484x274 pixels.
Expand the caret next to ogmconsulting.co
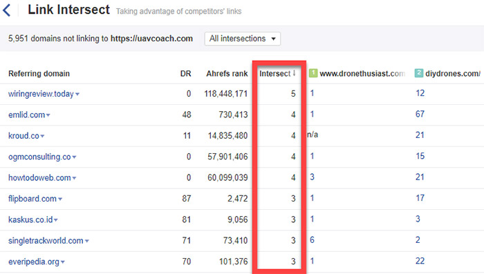74,157
